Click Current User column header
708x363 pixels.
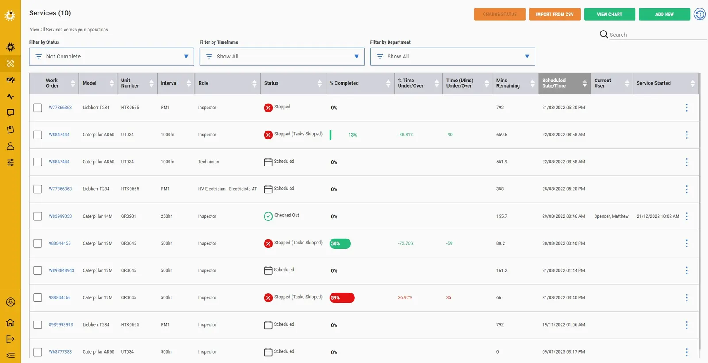pos(612,83)
